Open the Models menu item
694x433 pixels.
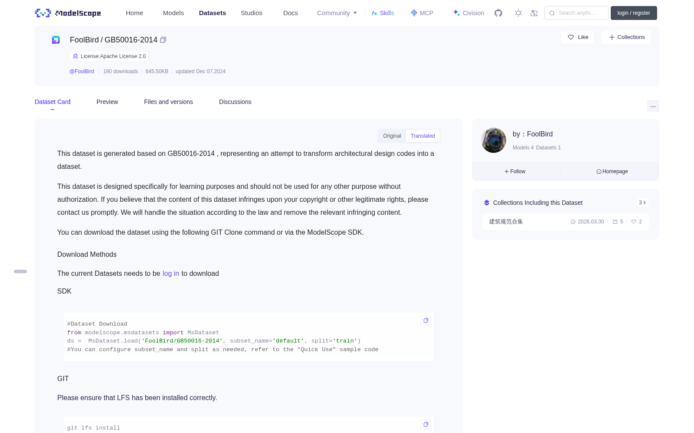(173, 13)
